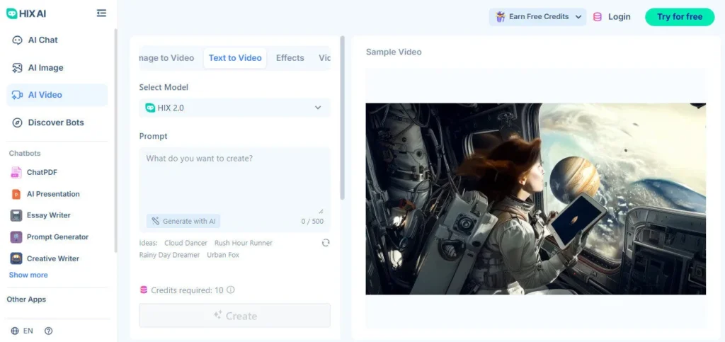Click the Creative Writer icon

[16, 258]
